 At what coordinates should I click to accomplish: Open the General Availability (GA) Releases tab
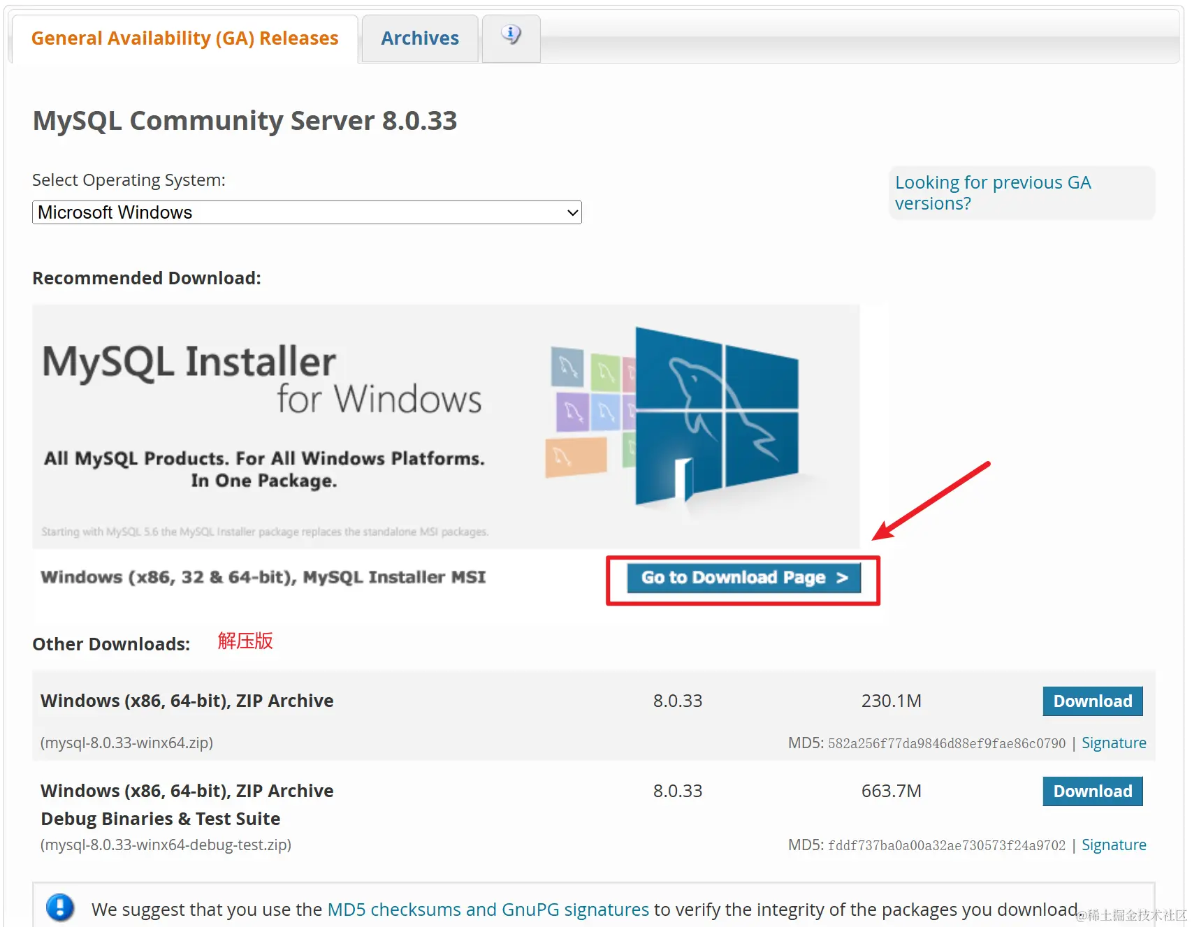tap(184, 38)
